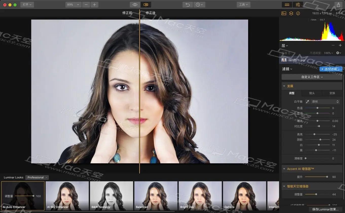Select the white balance eyedropper icon

coord(307,102)
